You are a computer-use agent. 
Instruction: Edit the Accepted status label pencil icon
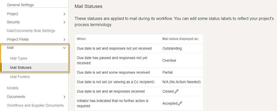point(180,103)
